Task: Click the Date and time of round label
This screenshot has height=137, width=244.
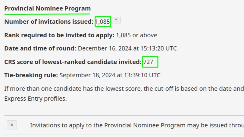Action: click(x=40, y=48)
